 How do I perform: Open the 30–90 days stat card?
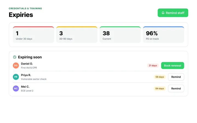77,35
